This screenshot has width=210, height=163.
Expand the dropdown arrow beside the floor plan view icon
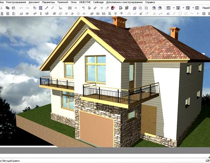[174, 8]
